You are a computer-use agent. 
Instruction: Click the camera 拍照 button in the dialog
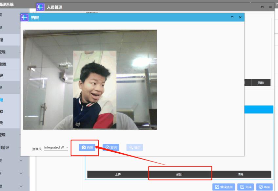pos(87,148)
